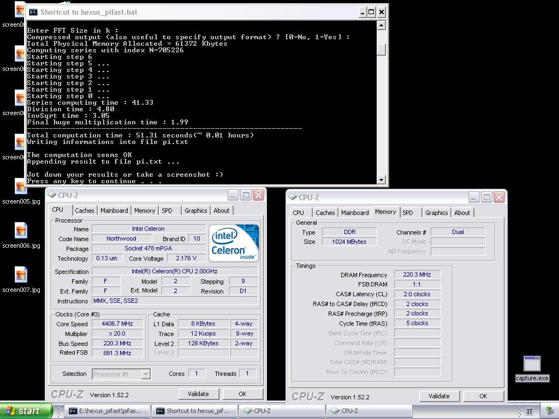Viewport: 559px width, 419px height.
Task: Click Validate in left CPU-Z window
Action: coord(198,394)
